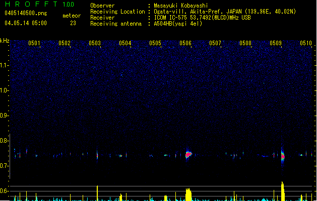
Task: Click the meteor count value 23
Action: 73,23
